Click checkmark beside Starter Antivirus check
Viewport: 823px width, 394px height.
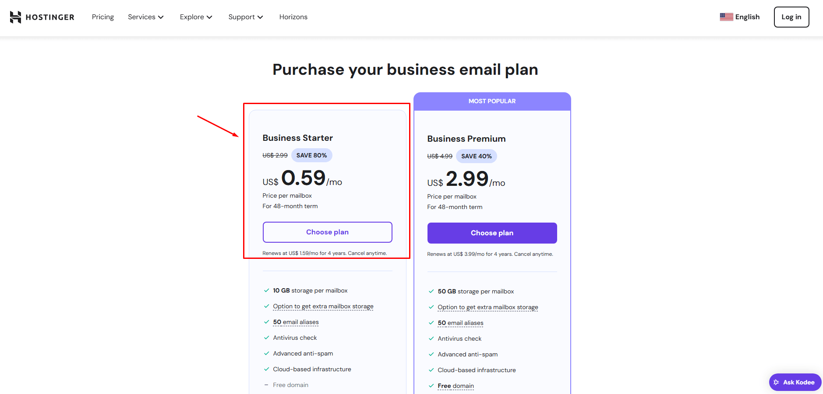266,338
